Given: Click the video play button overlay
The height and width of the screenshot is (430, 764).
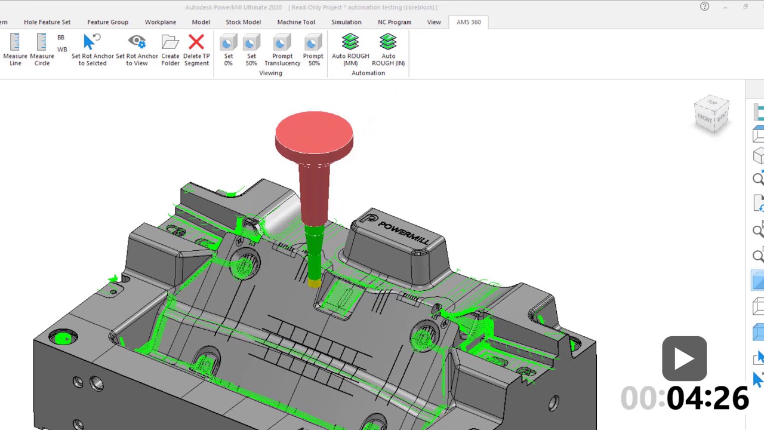Looking at the screenshot, I should coord(685,358).
